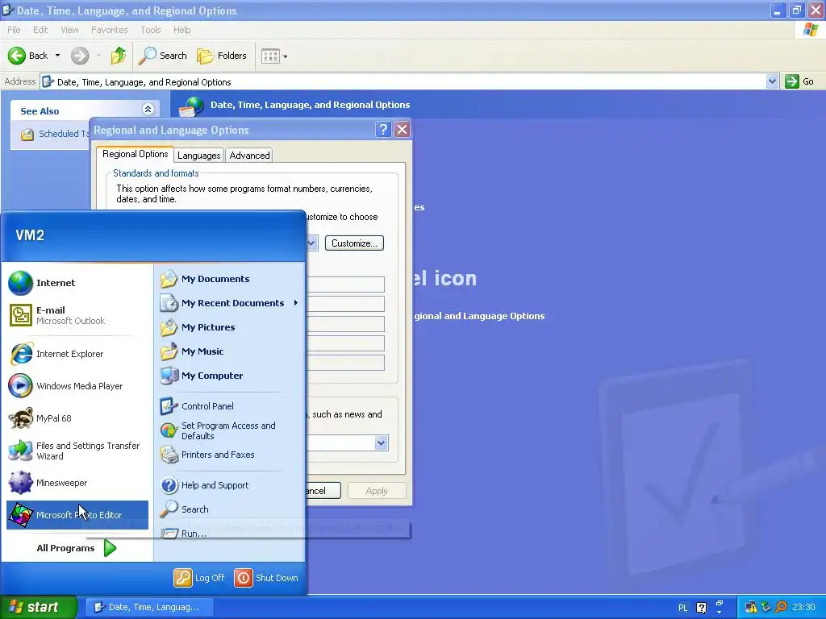Open the Edit menu

40,30
